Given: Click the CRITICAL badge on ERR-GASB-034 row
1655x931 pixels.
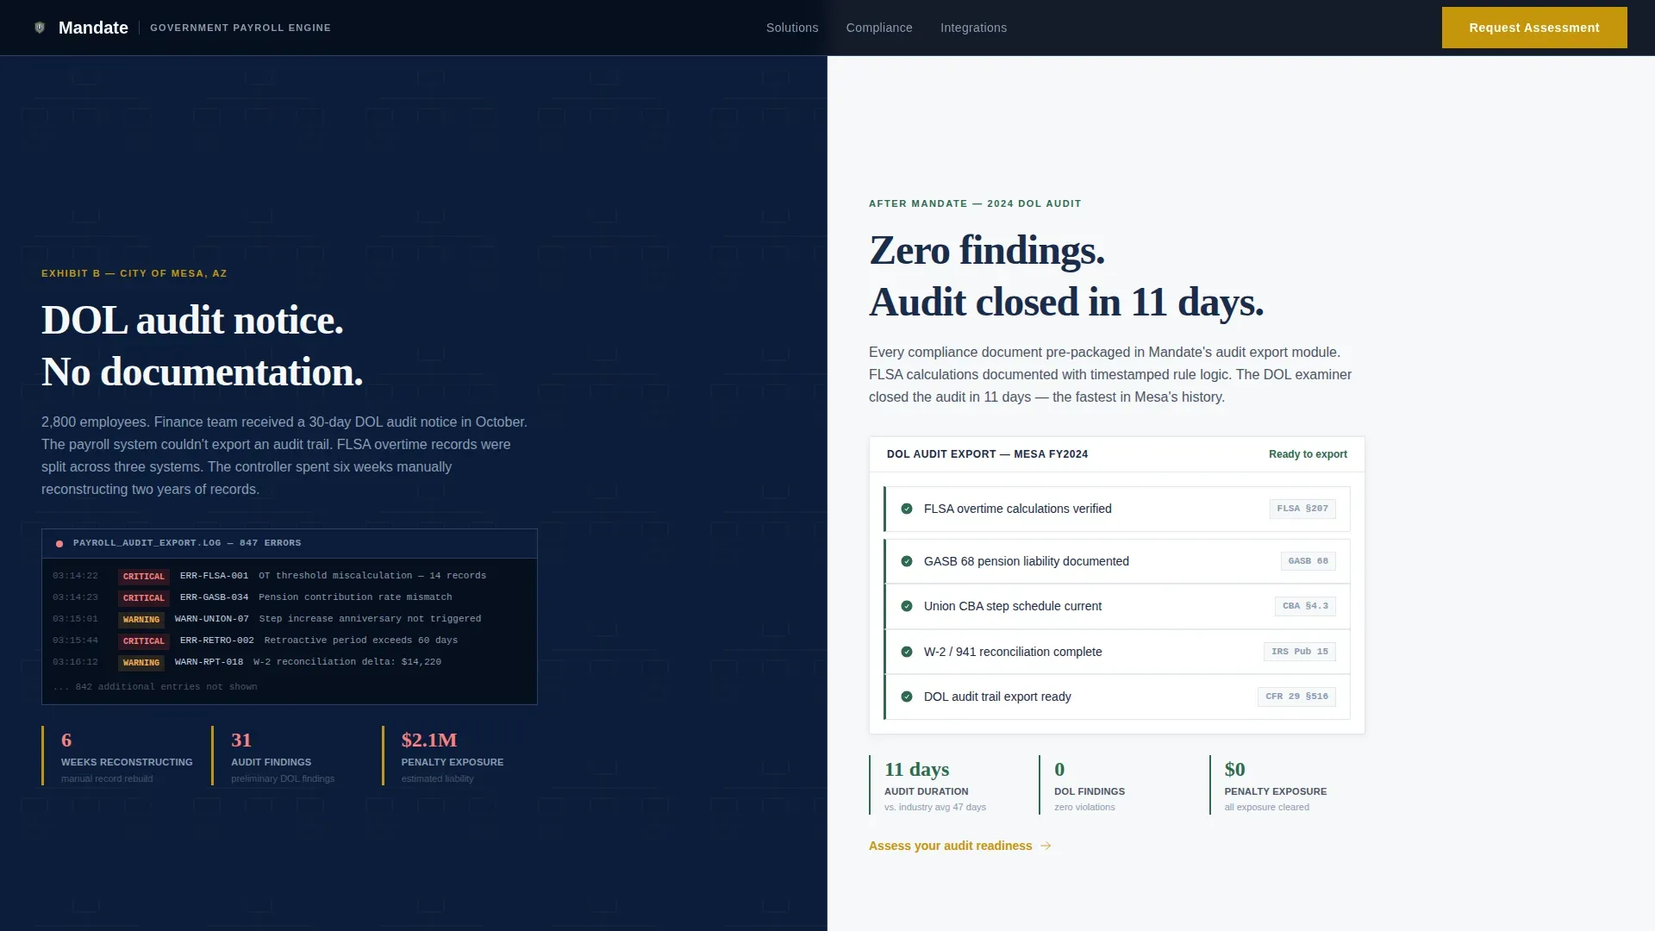Looking at the screenshot, I should point(143,598).
